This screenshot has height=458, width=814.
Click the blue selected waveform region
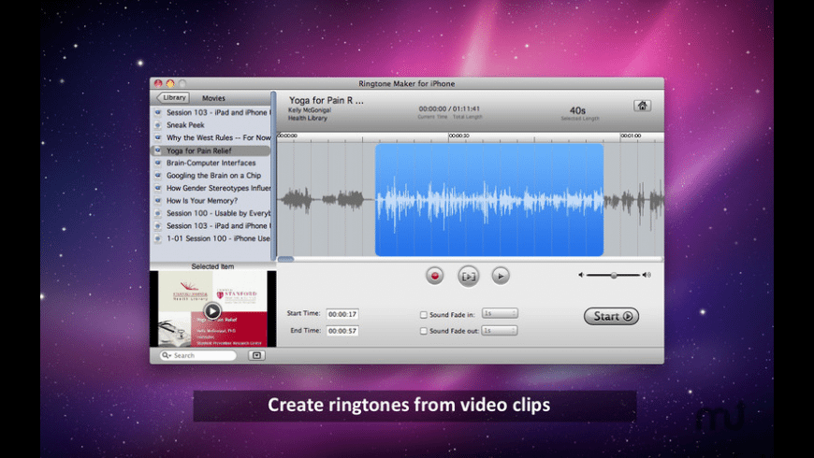coord(489,200)
